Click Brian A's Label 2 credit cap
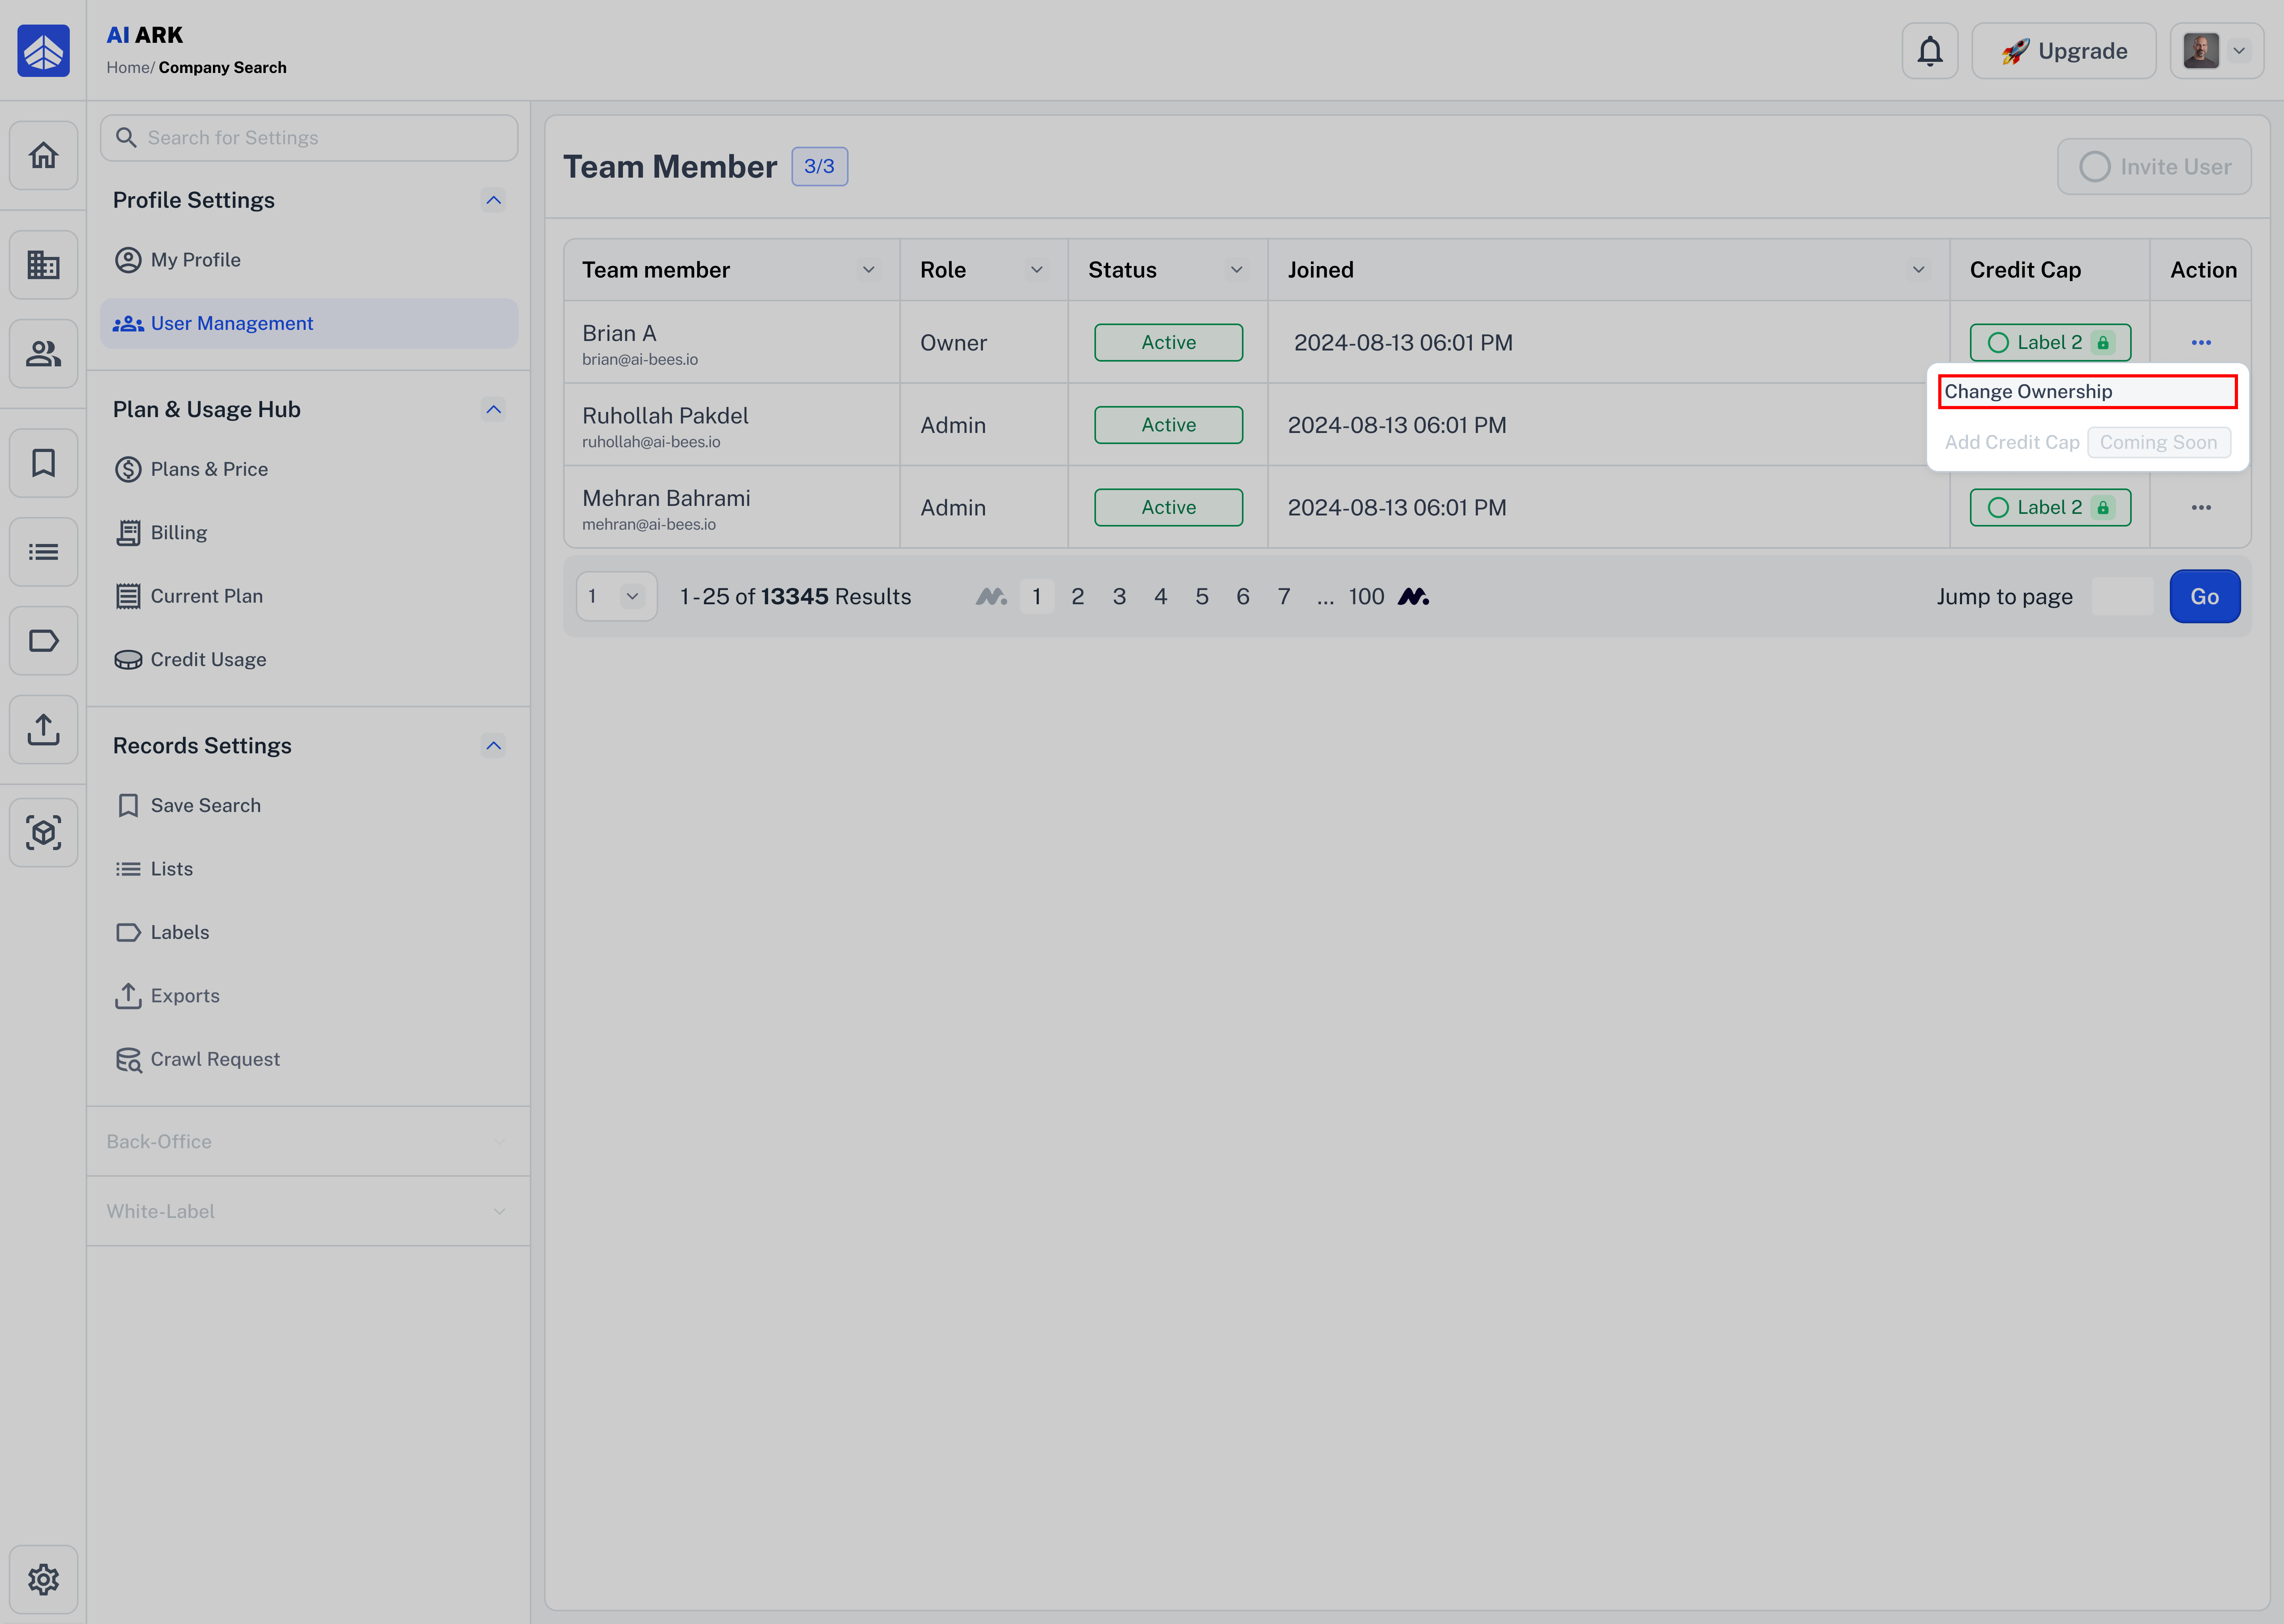The height and width of the screenshot is (1624, 2284). [x=2050, y=343]
